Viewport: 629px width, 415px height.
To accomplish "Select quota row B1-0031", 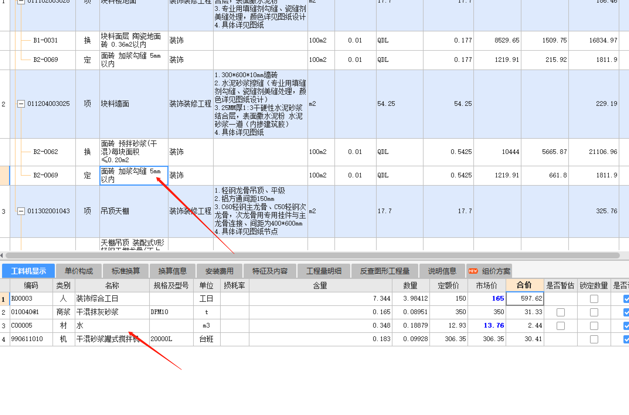I will click(x=46, y=40).
